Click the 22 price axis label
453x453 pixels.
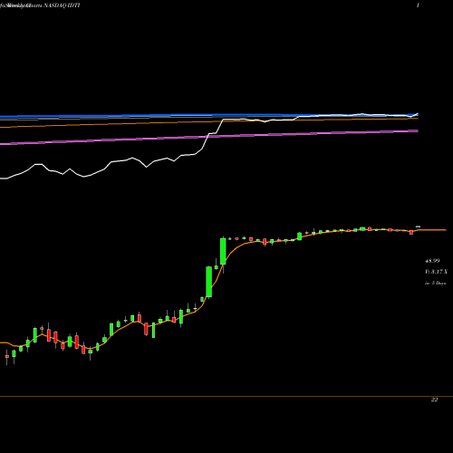point(434,400)
